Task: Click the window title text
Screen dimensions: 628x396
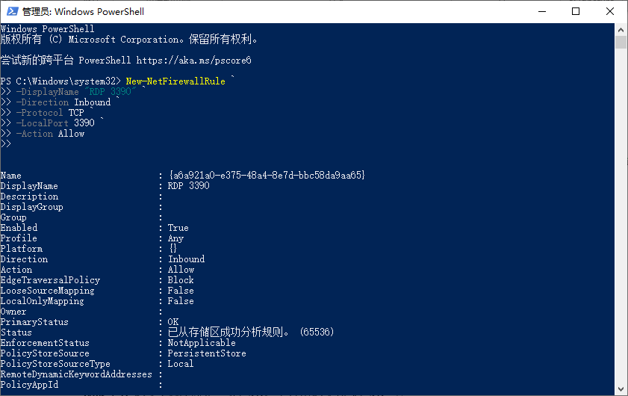Action: [84, 12]
